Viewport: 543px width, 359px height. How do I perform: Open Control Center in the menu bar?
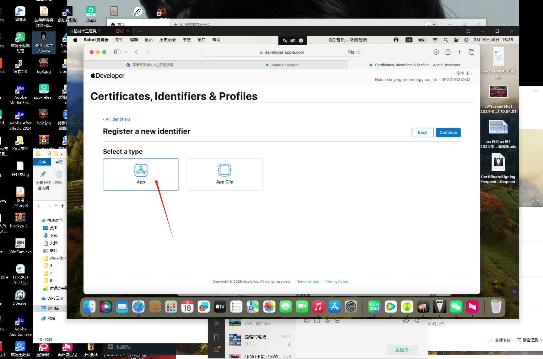coord(456,40)
